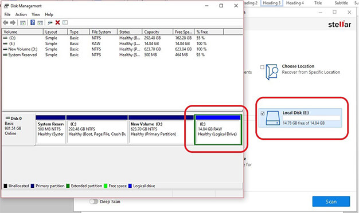The width and height of the screenshot is (359, 213).
Task: Select the System Reserved partition block in Disk 0
Action: pyautogui.click(x=50, y=130)
